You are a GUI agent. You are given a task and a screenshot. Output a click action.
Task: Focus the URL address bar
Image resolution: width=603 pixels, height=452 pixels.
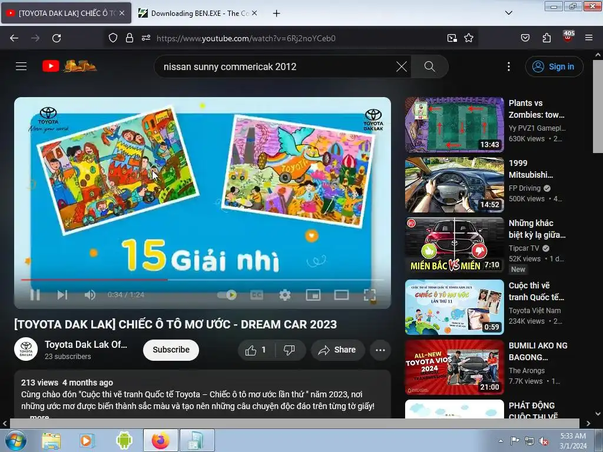coord(246,38)
